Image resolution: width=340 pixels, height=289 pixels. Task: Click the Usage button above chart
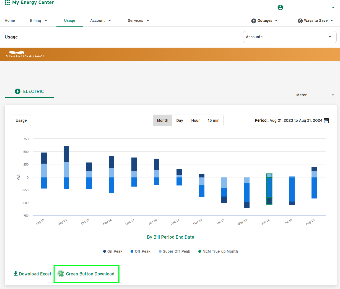tap(21, 120)
